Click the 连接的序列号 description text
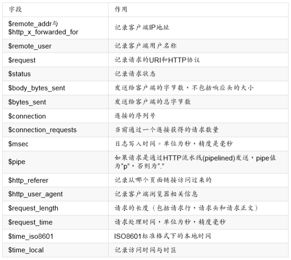Image resolution: width=291 pixels, height=260 pixels. pyautogui.click(x=135, y=116)
